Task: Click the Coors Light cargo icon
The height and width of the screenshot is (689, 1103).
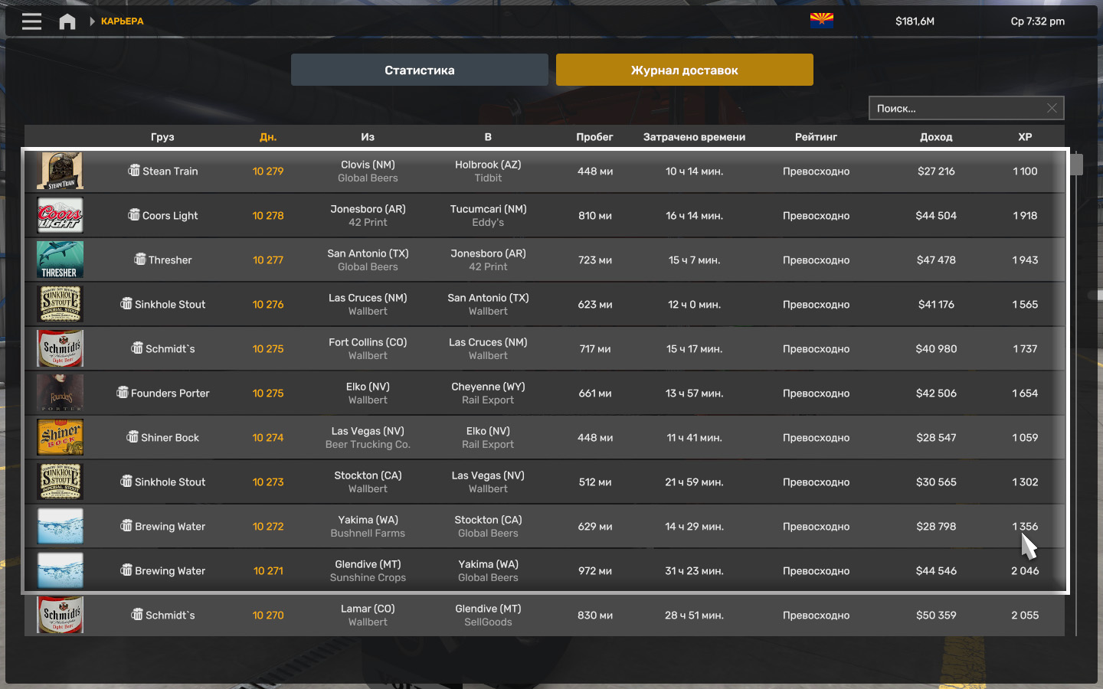Action: [x=134, y=214]
